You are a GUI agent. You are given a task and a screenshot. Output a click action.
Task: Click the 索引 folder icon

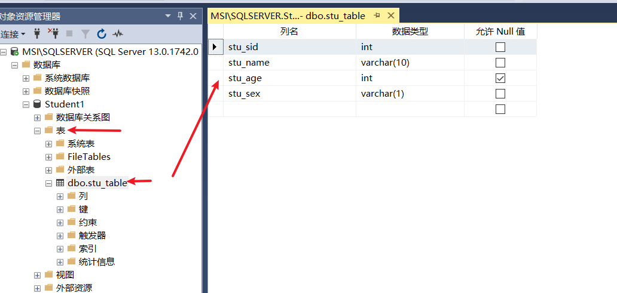coord(71,248)
